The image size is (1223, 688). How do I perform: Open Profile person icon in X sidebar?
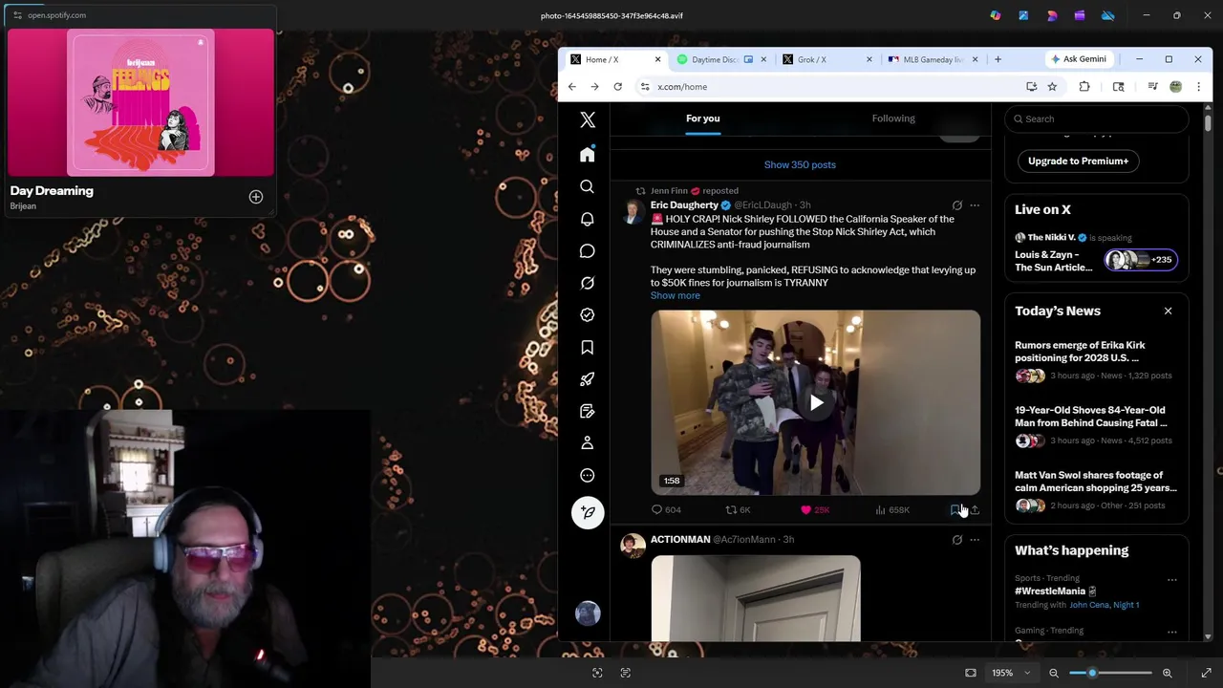coord(588,443)
